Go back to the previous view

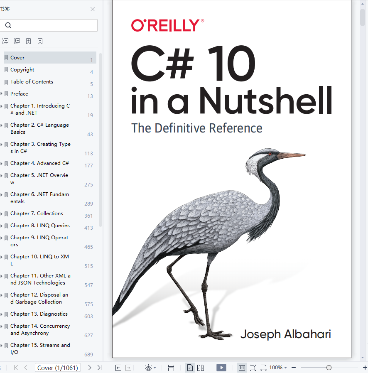[118, 368]
